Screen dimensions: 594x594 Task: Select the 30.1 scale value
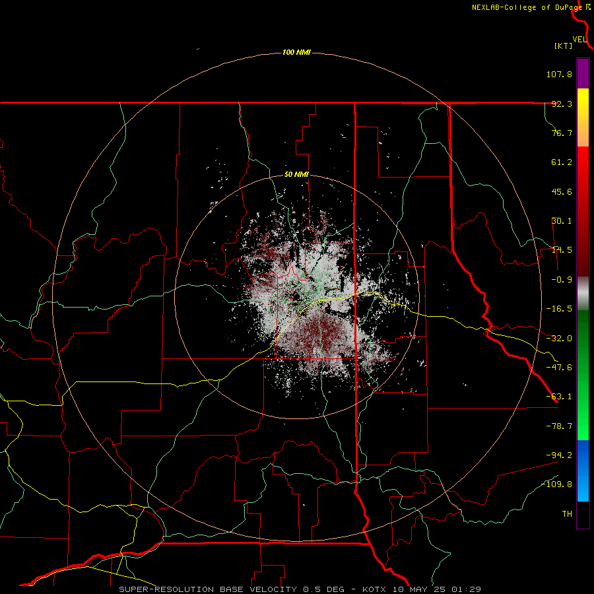coord(562,221)
